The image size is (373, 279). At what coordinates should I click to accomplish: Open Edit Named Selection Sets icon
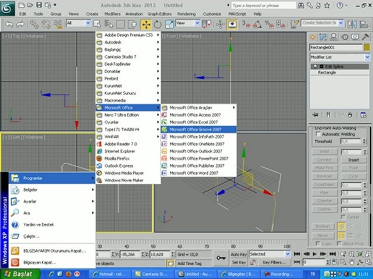[x=294, y=24]
